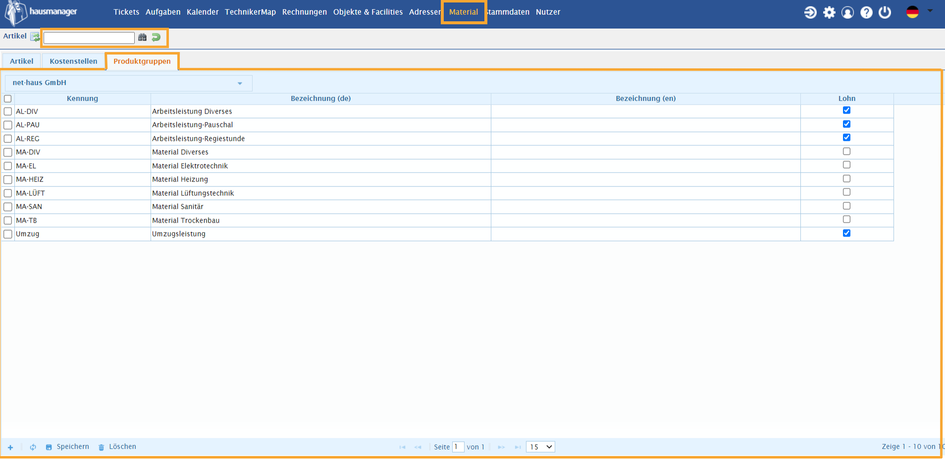This screenshot has height=460, width=945.
Task: Enable Lohn for Material Trockenbau
Action: point(846,219)
